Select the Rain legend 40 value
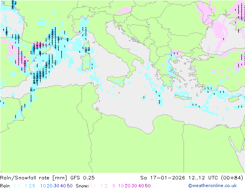This screenshot has height=189, width=245. [x=63, y=186]
